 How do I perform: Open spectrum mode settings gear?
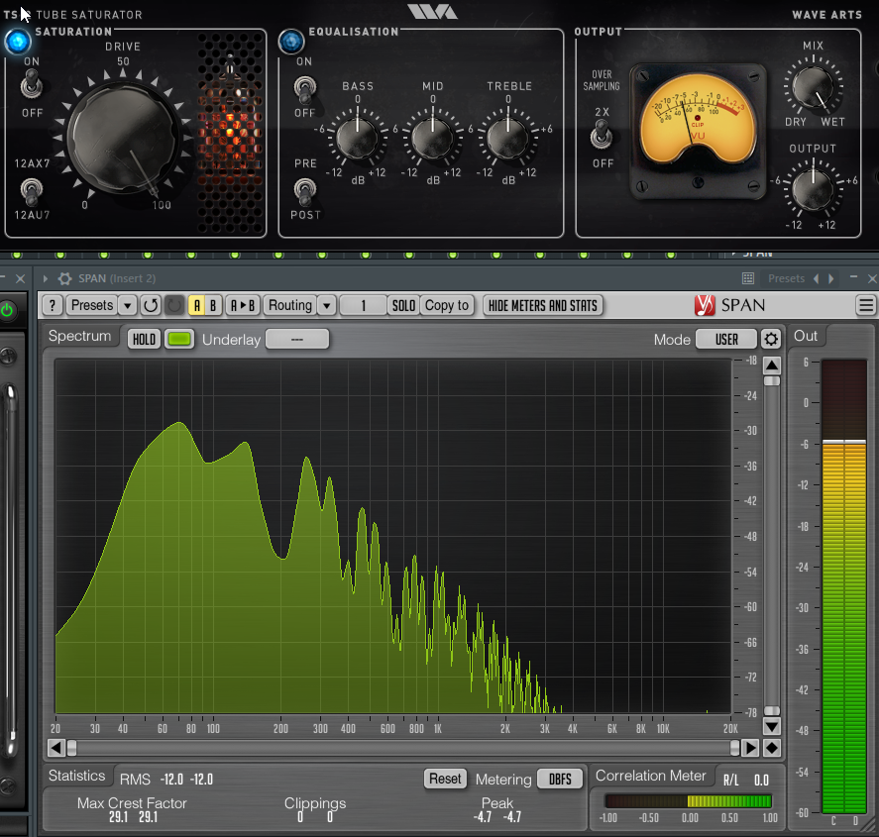(771, 339)
